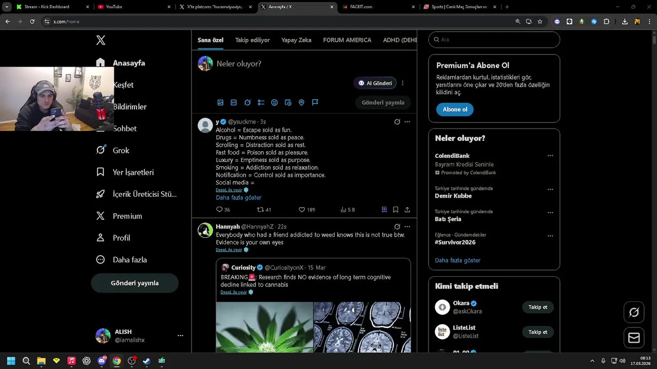Open the floating Grok button

[x=634, y=312]
